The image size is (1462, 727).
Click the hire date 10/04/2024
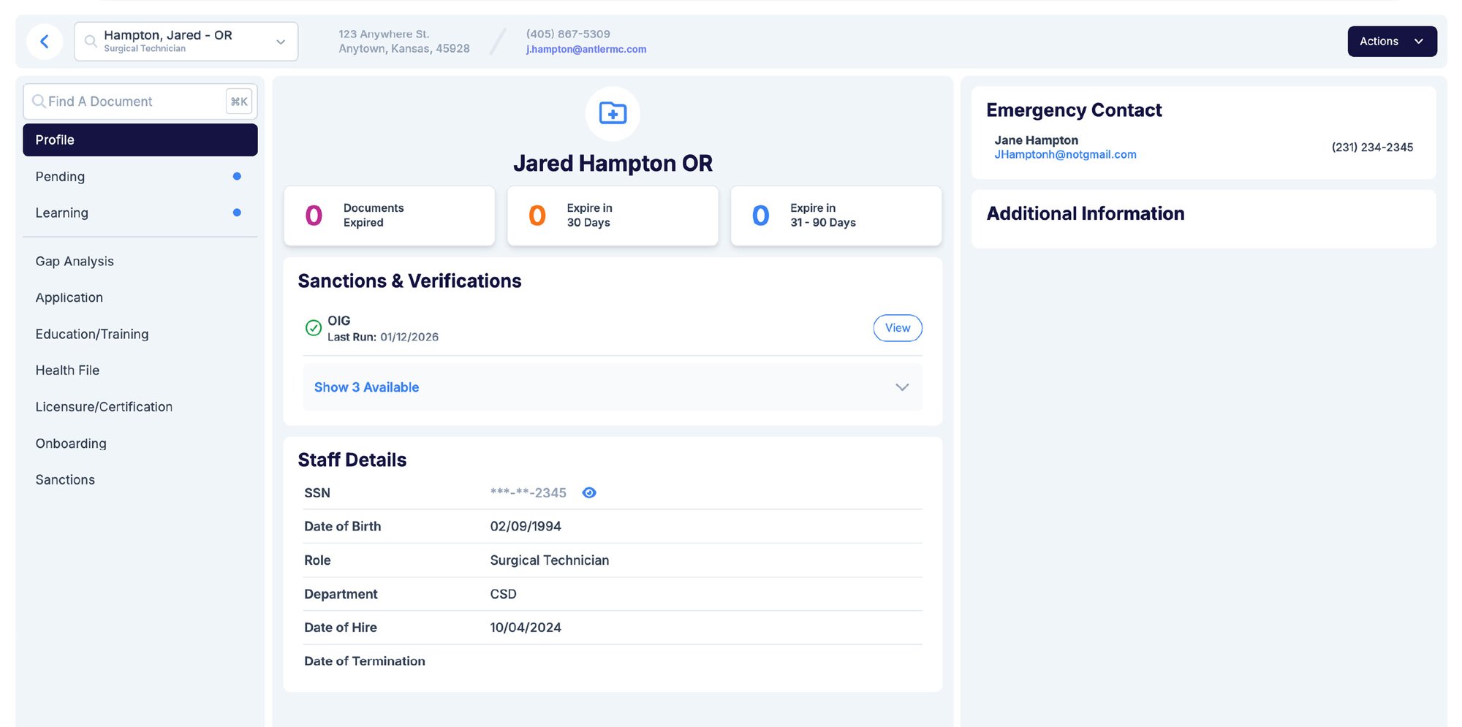tap(526, 628)
